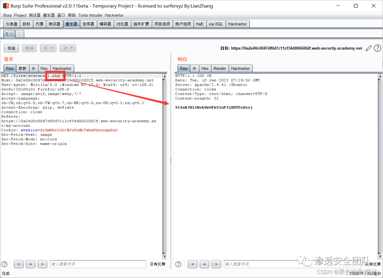This screenshot has height=278, width=383.
Task: Click the + button under response panel
Action: 205,264
